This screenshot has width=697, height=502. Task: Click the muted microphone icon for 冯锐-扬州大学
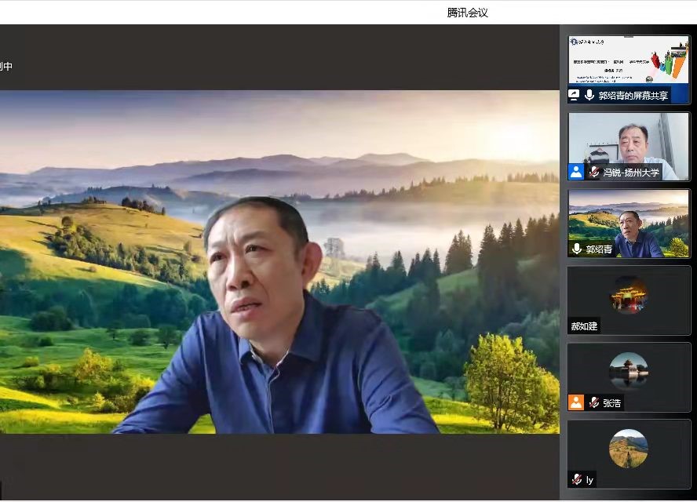click(594, 172)
